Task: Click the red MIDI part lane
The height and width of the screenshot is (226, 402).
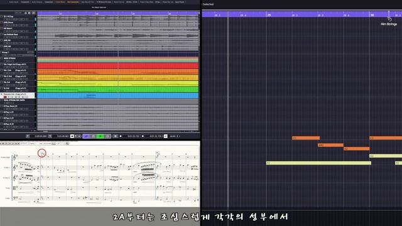Action: pos(118,65)
